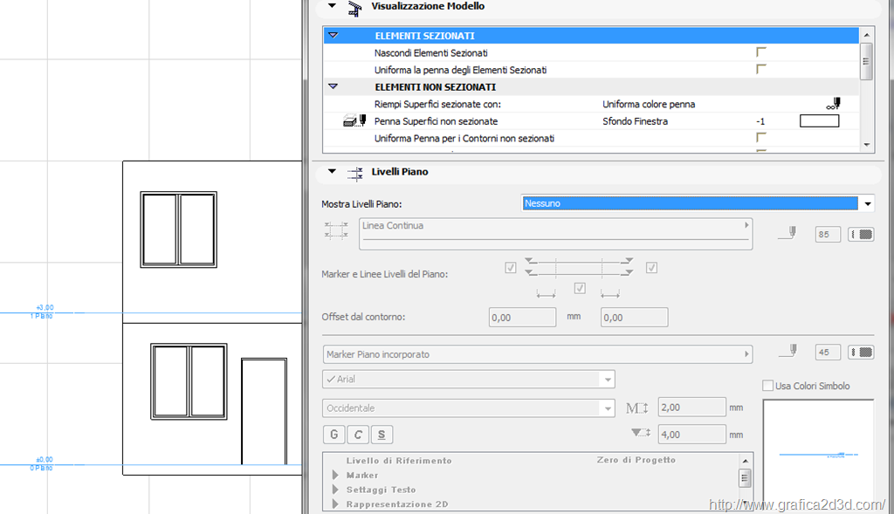This screenshot has width=894, height=514.
Task: Collapse the ELEMENTI SEZIONATI group
Action: pyautogui.click(x=333, y=36)
